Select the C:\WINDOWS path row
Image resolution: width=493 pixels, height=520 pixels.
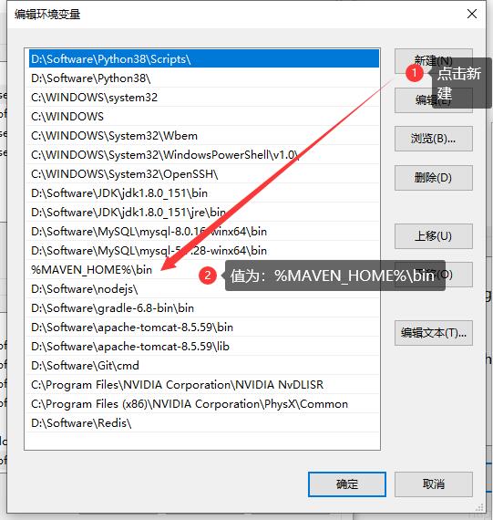tap(204, 116)
